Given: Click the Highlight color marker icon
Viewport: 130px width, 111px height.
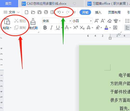Looking at the screenshot, I should [x=98, y=28].
